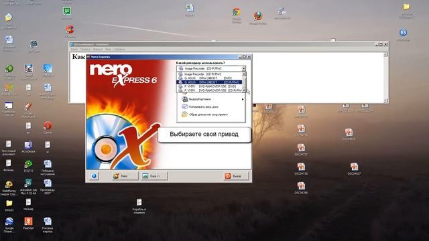The height and width of the screenshot is (241, 429).
Task: Open Справка menu in Notepad window
Action: [x=119, y=50]
